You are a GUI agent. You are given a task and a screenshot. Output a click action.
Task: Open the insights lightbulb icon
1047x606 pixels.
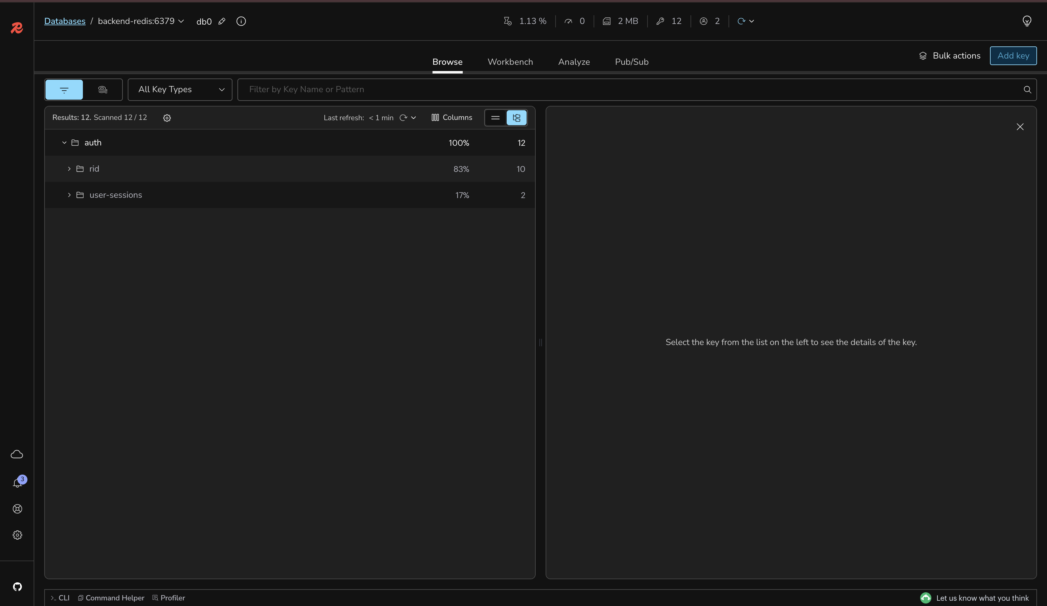click(x=1027, y=21)
